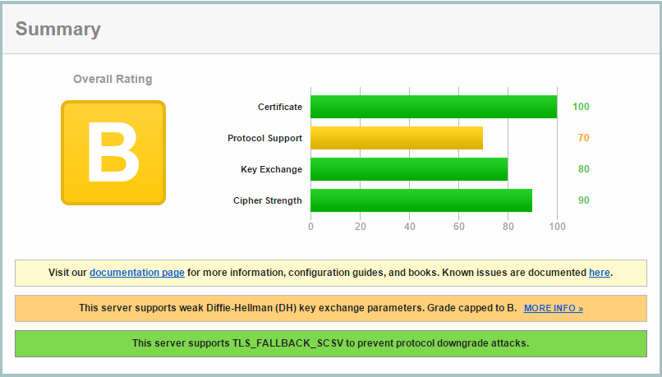Click the 'here' known issues link
Image resolution: width=662 pixels, height=377 pixels.
coord(599,273)
